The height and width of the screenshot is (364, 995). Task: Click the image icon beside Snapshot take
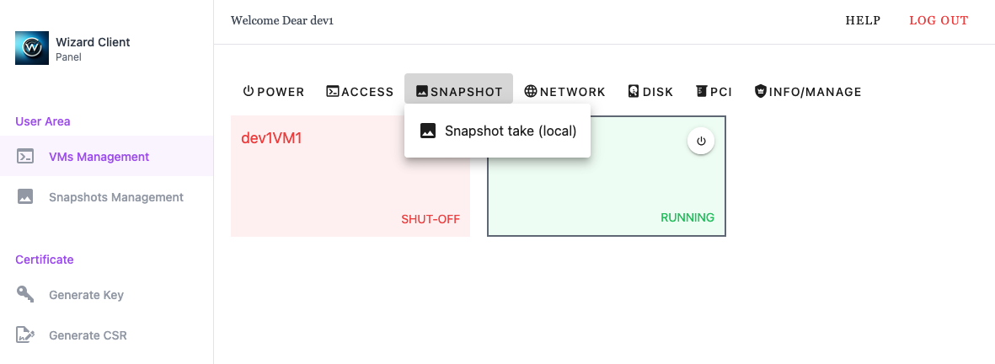[x=428, y=131]
